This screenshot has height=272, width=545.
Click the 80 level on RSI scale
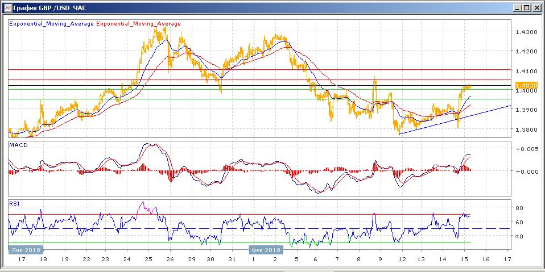point(519,208)
